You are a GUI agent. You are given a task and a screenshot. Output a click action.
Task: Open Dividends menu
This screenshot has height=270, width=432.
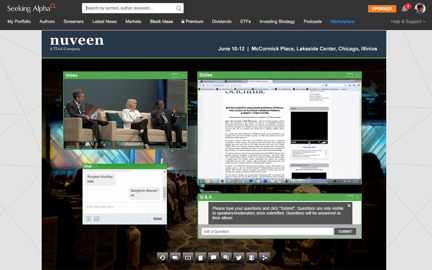coord(222,21)
